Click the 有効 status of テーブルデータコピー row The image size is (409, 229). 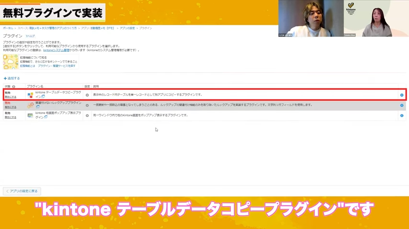(7, 93)
